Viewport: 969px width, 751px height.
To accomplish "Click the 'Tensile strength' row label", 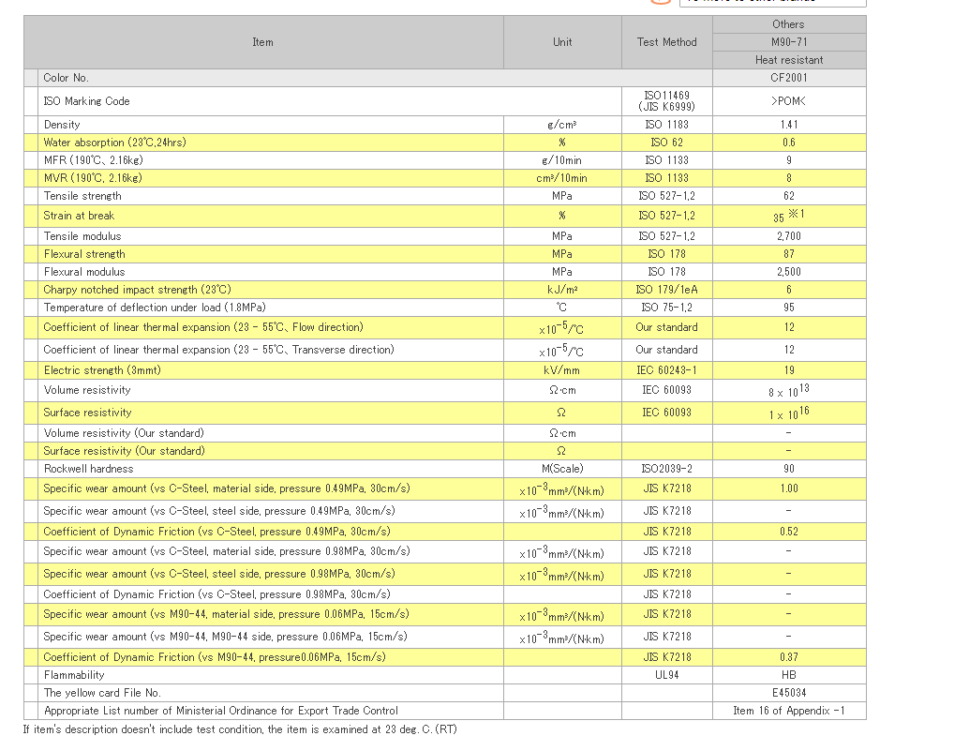I will [x=82, y=197].
